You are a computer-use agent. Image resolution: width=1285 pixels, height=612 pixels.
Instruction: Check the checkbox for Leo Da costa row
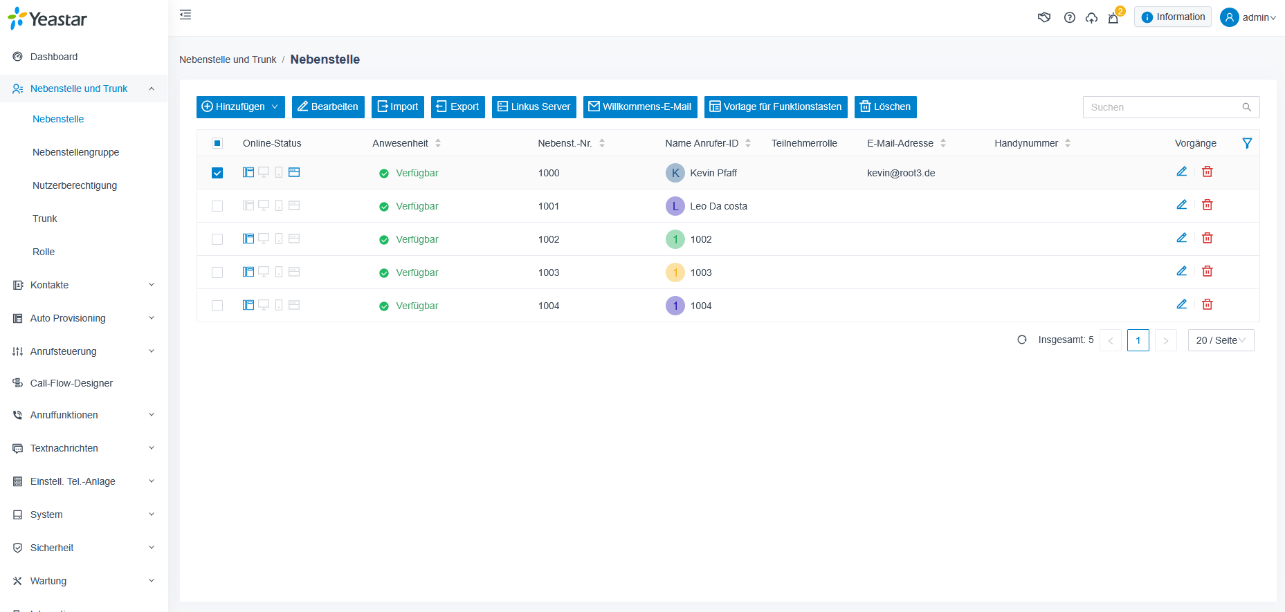tap(217, 206)
